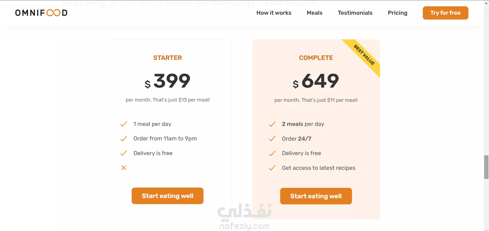Open the How it works nav link

tap(274, 13)
